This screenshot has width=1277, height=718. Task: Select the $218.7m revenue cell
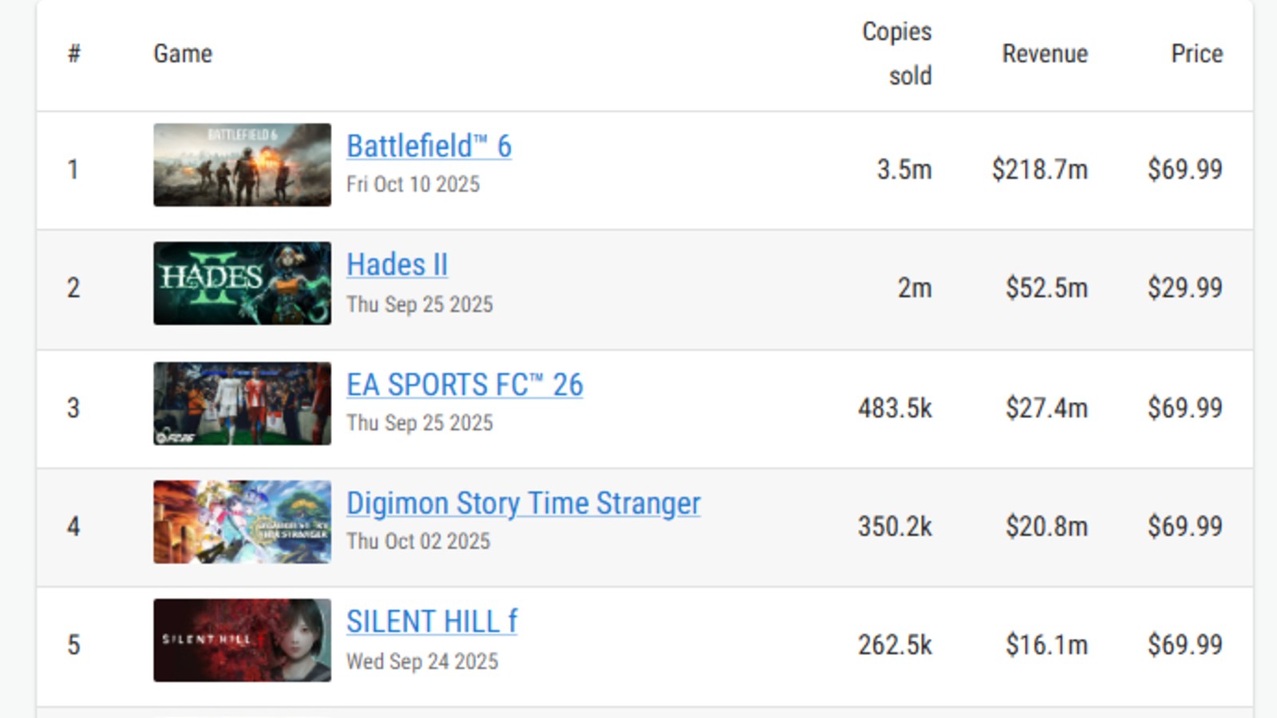pos(1039,169)
